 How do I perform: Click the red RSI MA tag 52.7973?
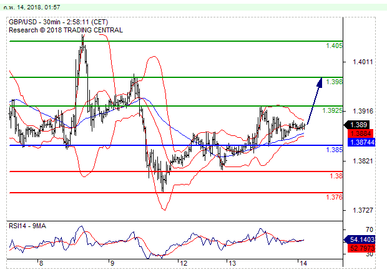361,248
